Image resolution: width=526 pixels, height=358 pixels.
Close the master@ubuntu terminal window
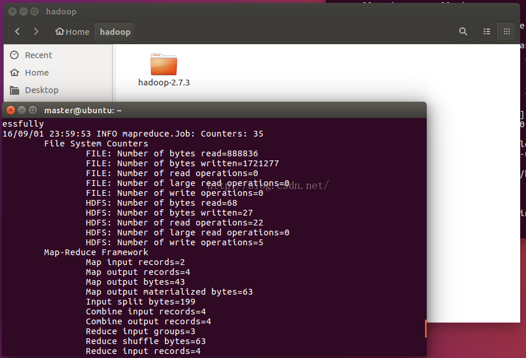coord(10,110)
